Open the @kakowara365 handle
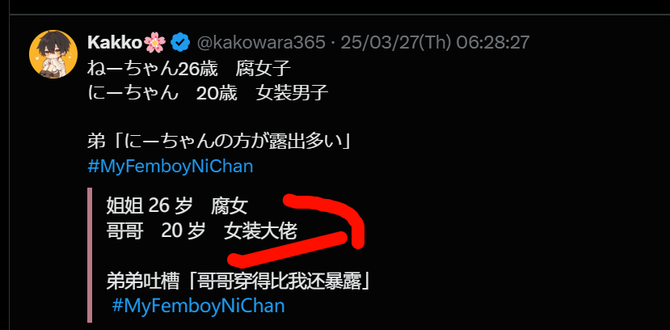 tap(261, 42)
